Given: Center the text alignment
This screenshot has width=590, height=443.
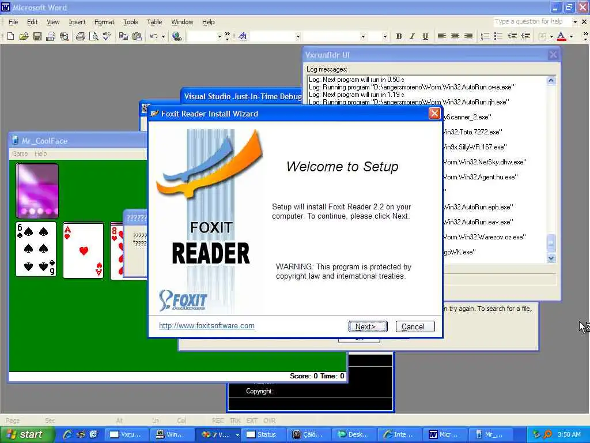Looking at the screenshot, I should tap(455, 36).
